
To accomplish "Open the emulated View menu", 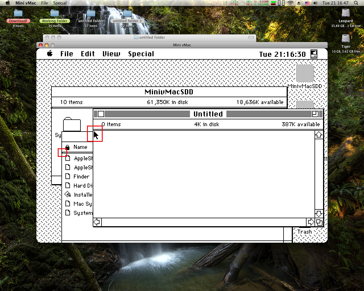I will (111, 54).
